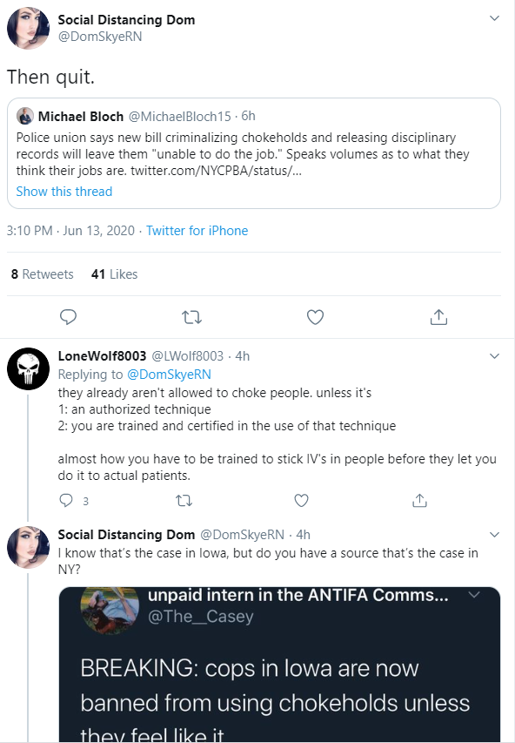Retweet LoneWolf8003's reply
Viewport: 515px width, 743px height.
tap(184, 500)
